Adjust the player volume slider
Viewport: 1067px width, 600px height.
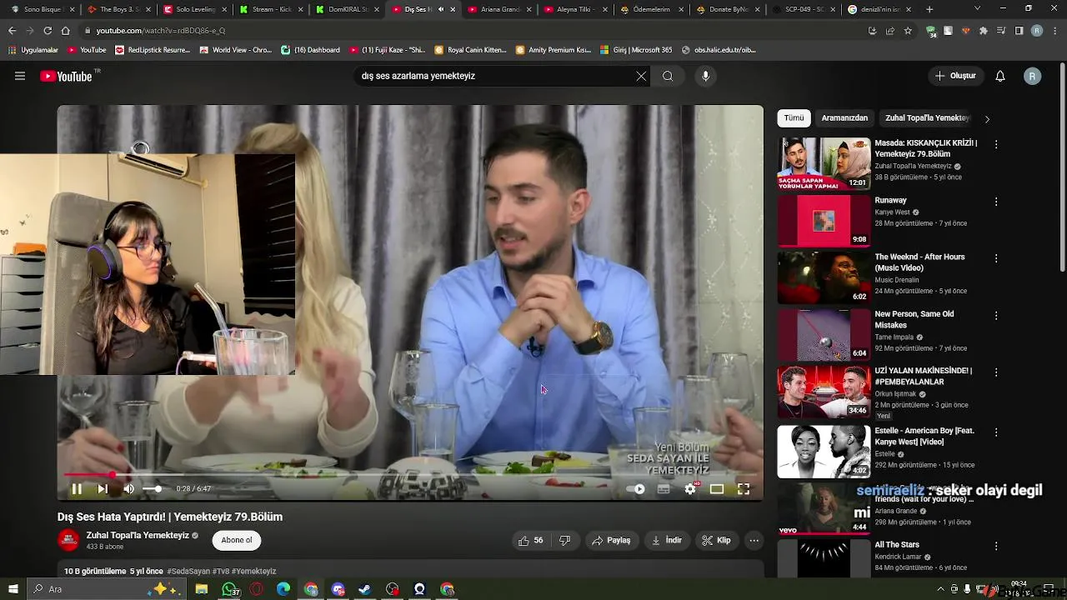(x=153, y=489)
